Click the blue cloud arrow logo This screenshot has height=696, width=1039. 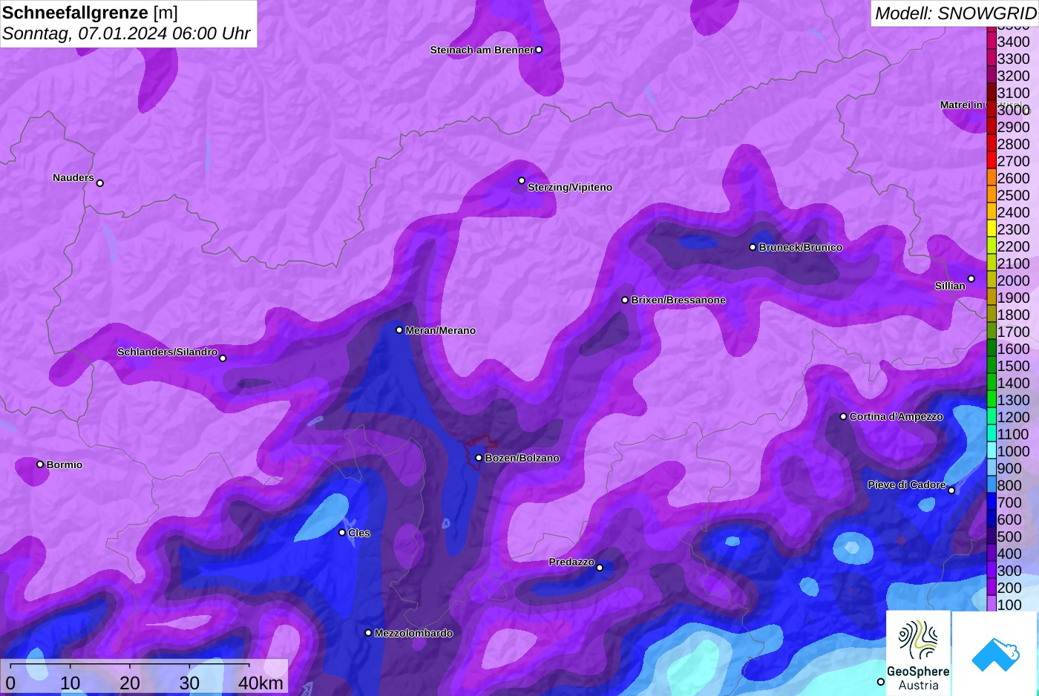(x=995, y=654)
